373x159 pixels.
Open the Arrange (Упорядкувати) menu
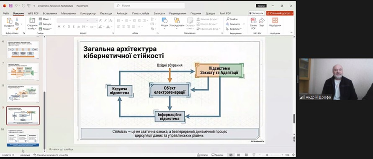coord(177,23)
